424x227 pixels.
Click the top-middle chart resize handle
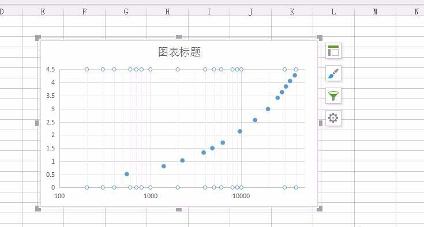[179, 37]
